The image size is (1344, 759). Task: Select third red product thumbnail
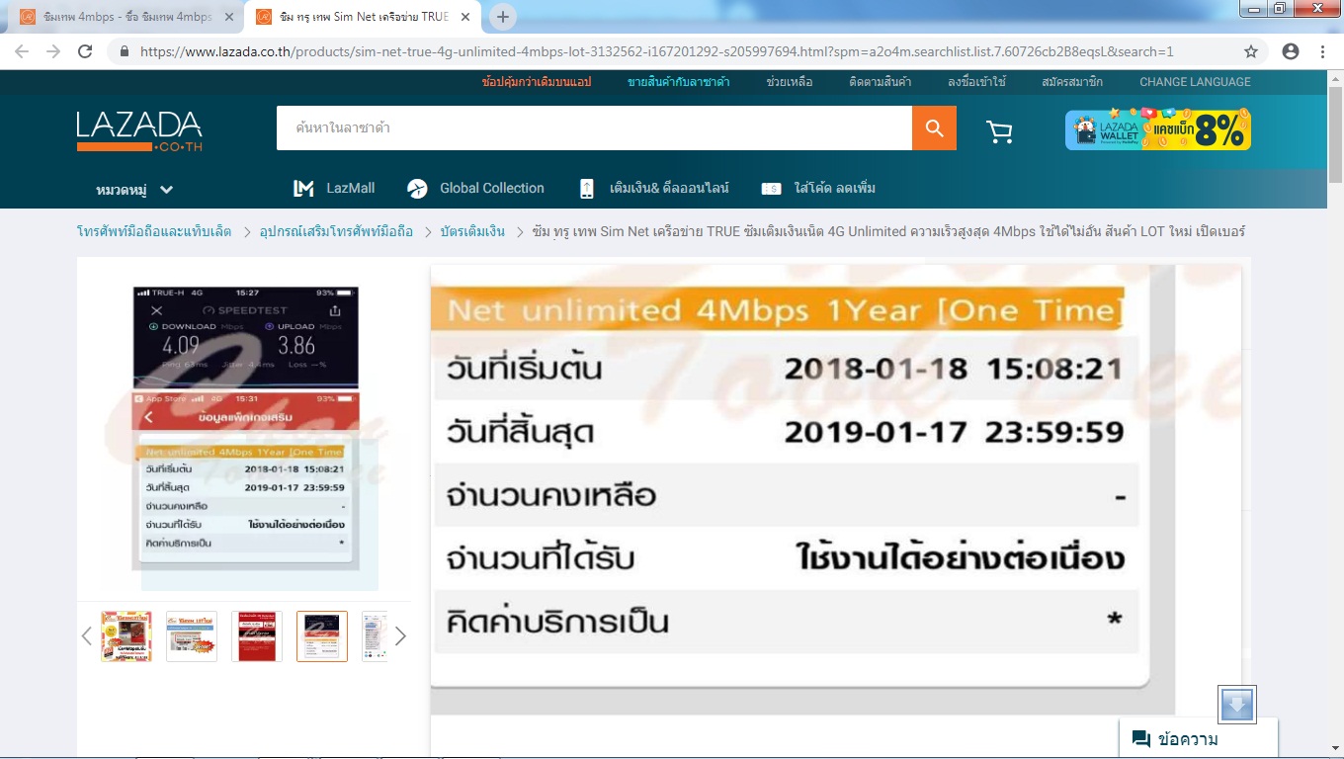tap(257, 635)
